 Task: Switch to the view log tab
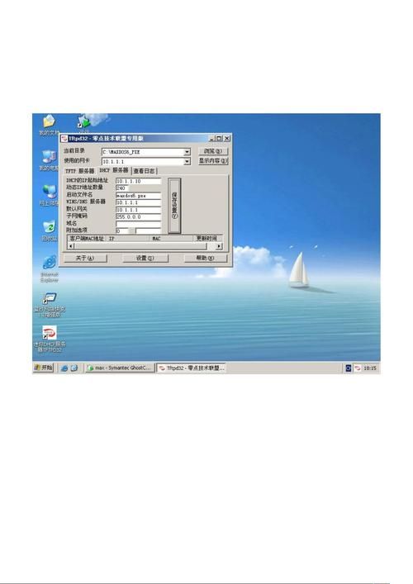click(x=144, y=171)
